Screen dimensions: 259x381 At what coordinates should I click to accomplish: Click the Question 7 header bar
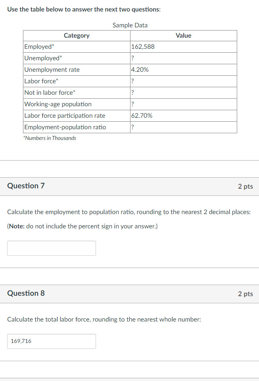[25, 186]
